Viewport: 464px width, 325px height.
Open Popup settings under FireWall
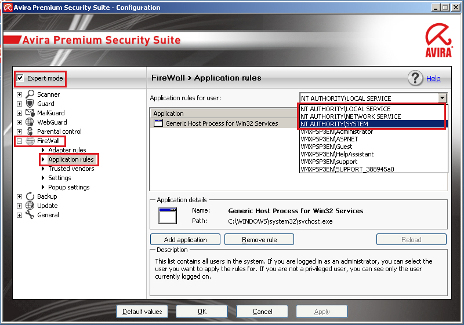tap(69, 187)
